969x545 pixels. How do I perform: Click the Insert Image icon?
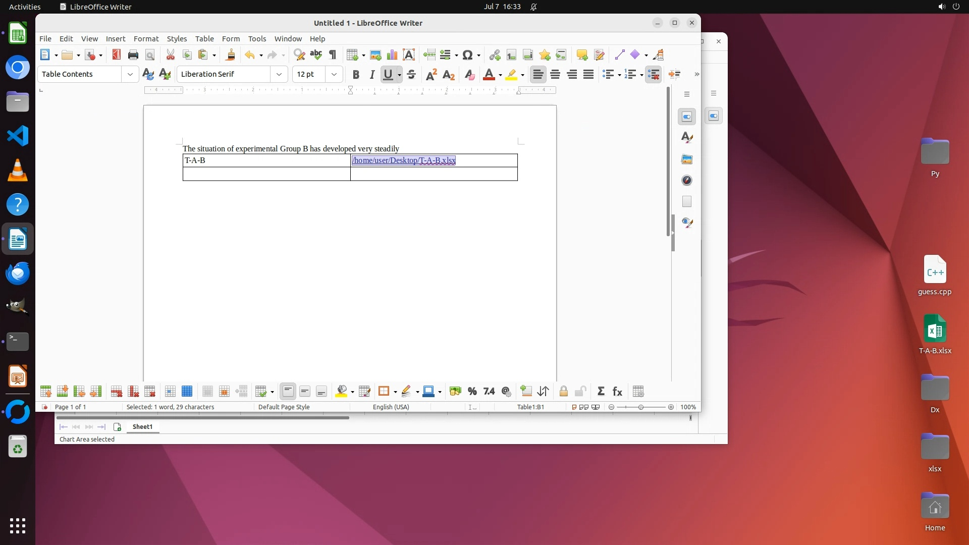[375, 55]
